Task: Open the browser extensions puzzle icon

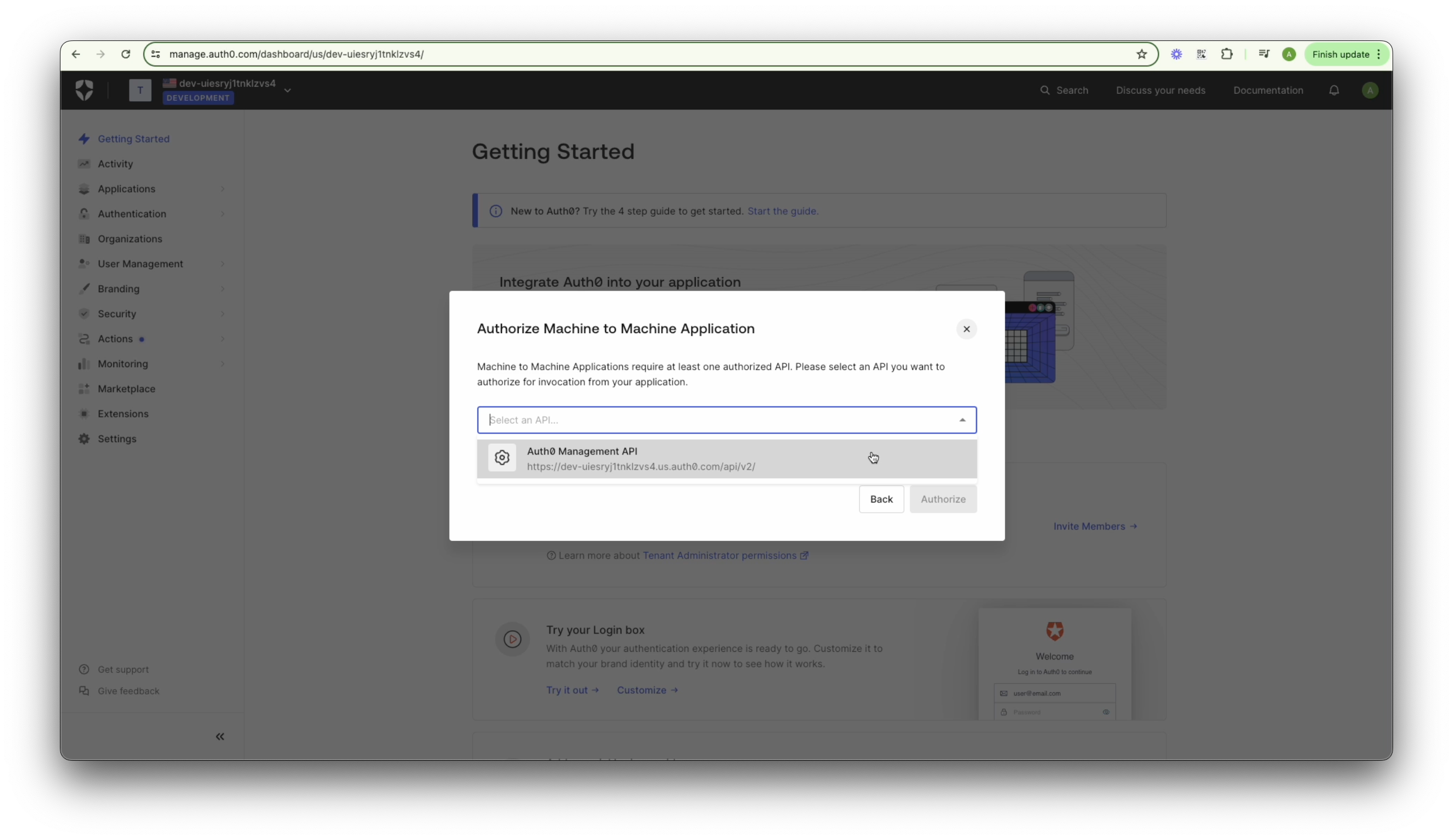Action: tap(1226, 54)
